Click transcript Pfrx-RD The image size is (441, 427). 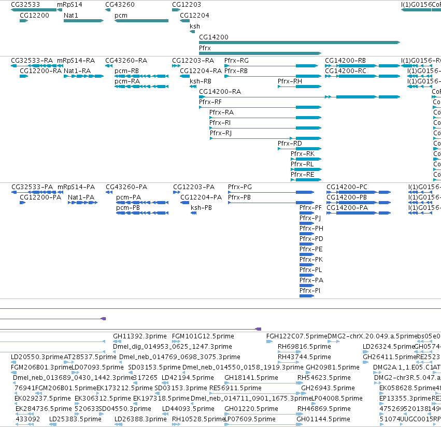coord(300,149)
